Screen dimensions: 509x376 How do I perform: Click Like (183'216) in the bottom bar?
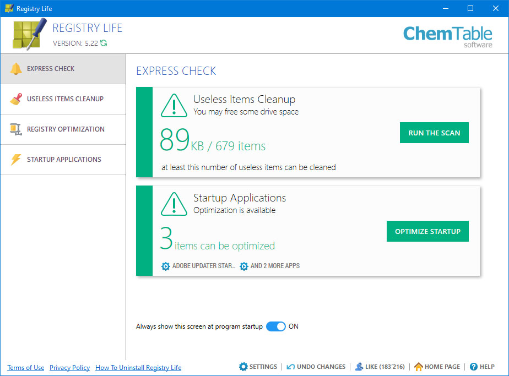click(x=385, y=367)
